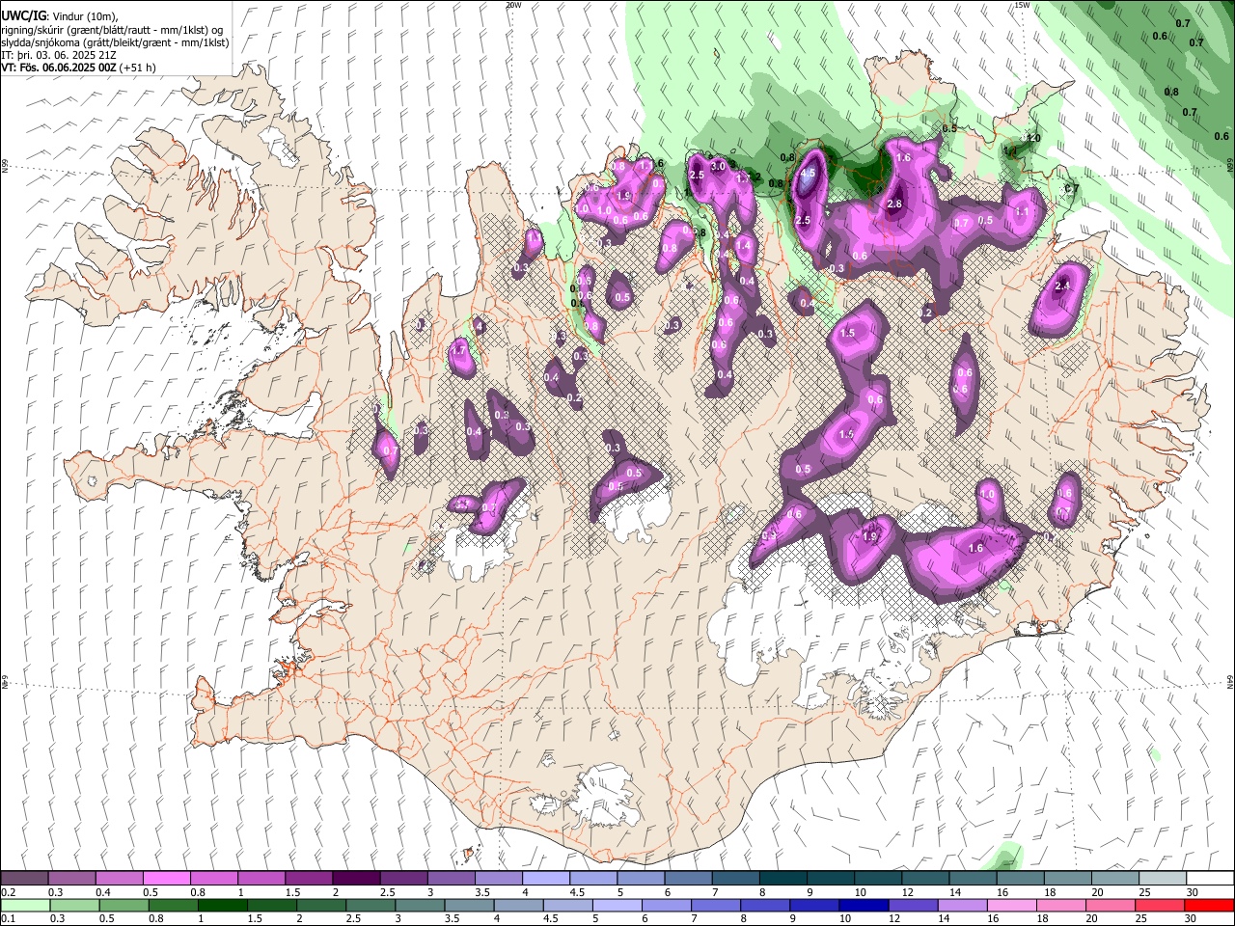The width and height of the screenshot is (1235, 926).
Task: Select the red bottom-row swatch starting at 25
Action: 1162,905
